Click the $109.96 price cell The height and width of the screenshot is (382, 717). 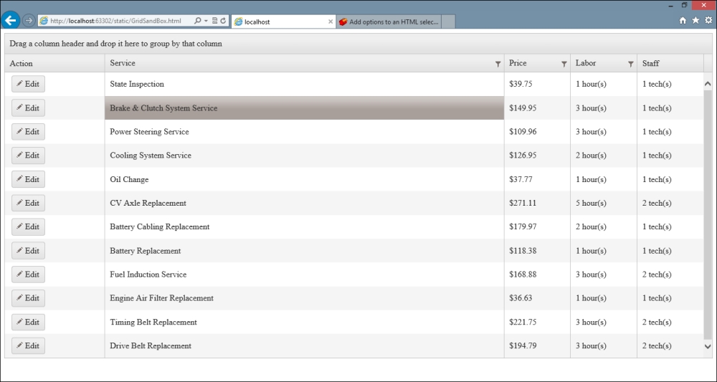point(537,132)
